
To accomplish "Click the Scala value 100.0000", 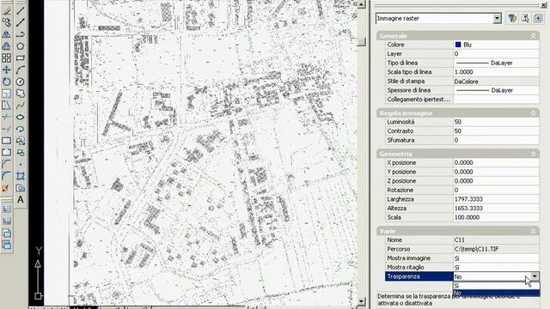I will (x=497, y=217).
